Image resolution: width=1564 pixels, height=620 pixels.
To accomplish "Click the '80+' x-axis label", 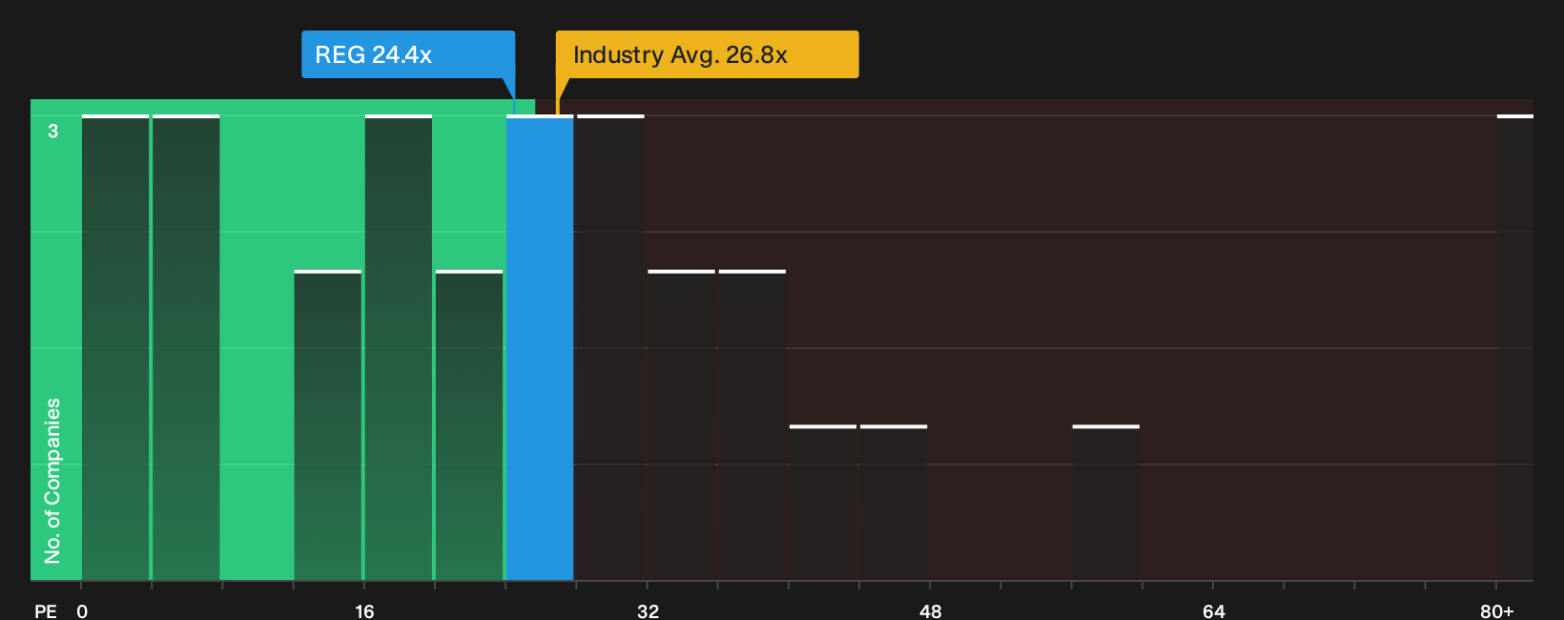I will (x=1496, y=610).
